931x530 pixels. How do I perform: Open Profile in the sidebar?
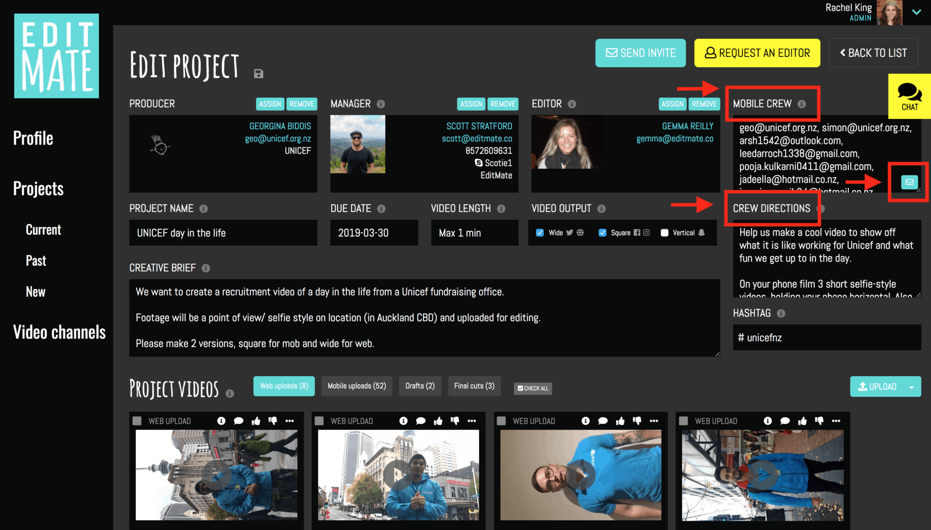[x=33, y=138]
